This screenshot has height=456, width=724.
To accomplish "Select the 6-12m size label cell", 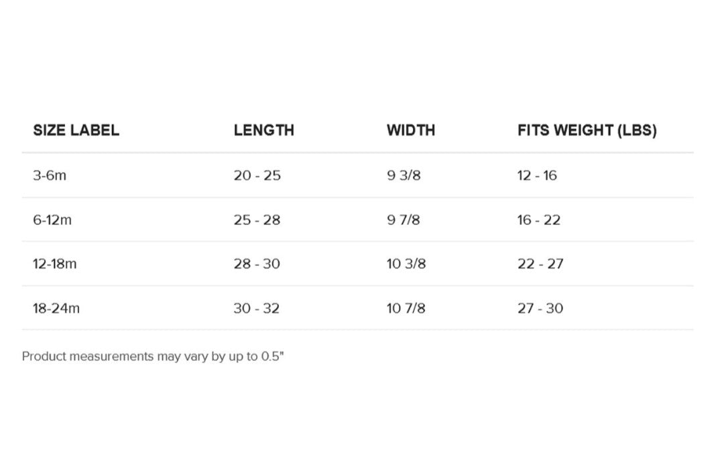I will click(52, 220).
